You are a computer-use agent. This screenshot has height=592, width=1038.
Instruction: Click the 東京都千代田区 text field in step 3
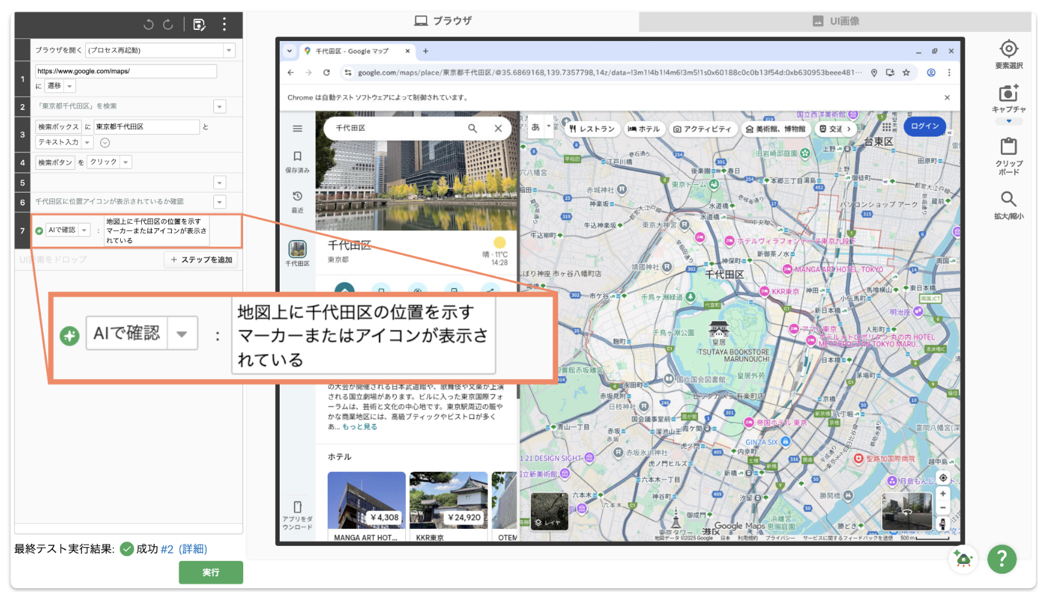[146, 127]
